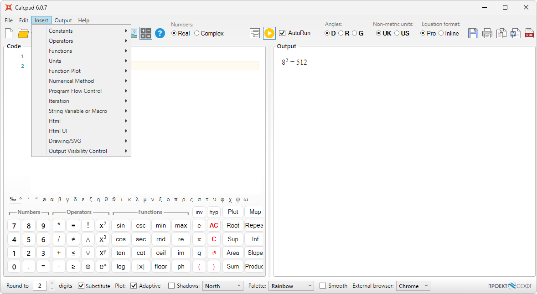This screenshot has height=294, width=537.
Task: Click the New file icon
Action: click(x=9, y=33)
